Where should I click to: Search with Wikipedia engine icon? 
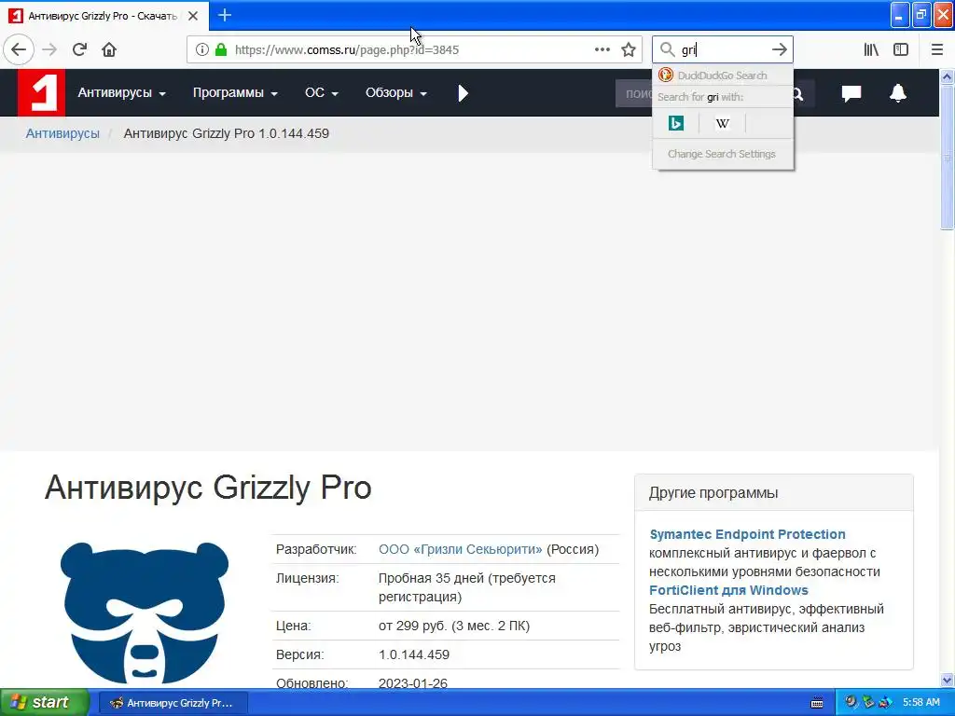723,124
